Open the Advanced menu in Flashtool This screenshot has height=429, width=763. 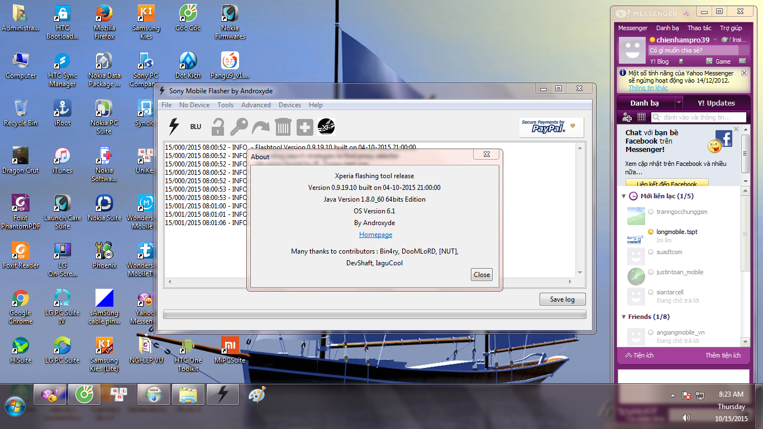pos(256,105)
